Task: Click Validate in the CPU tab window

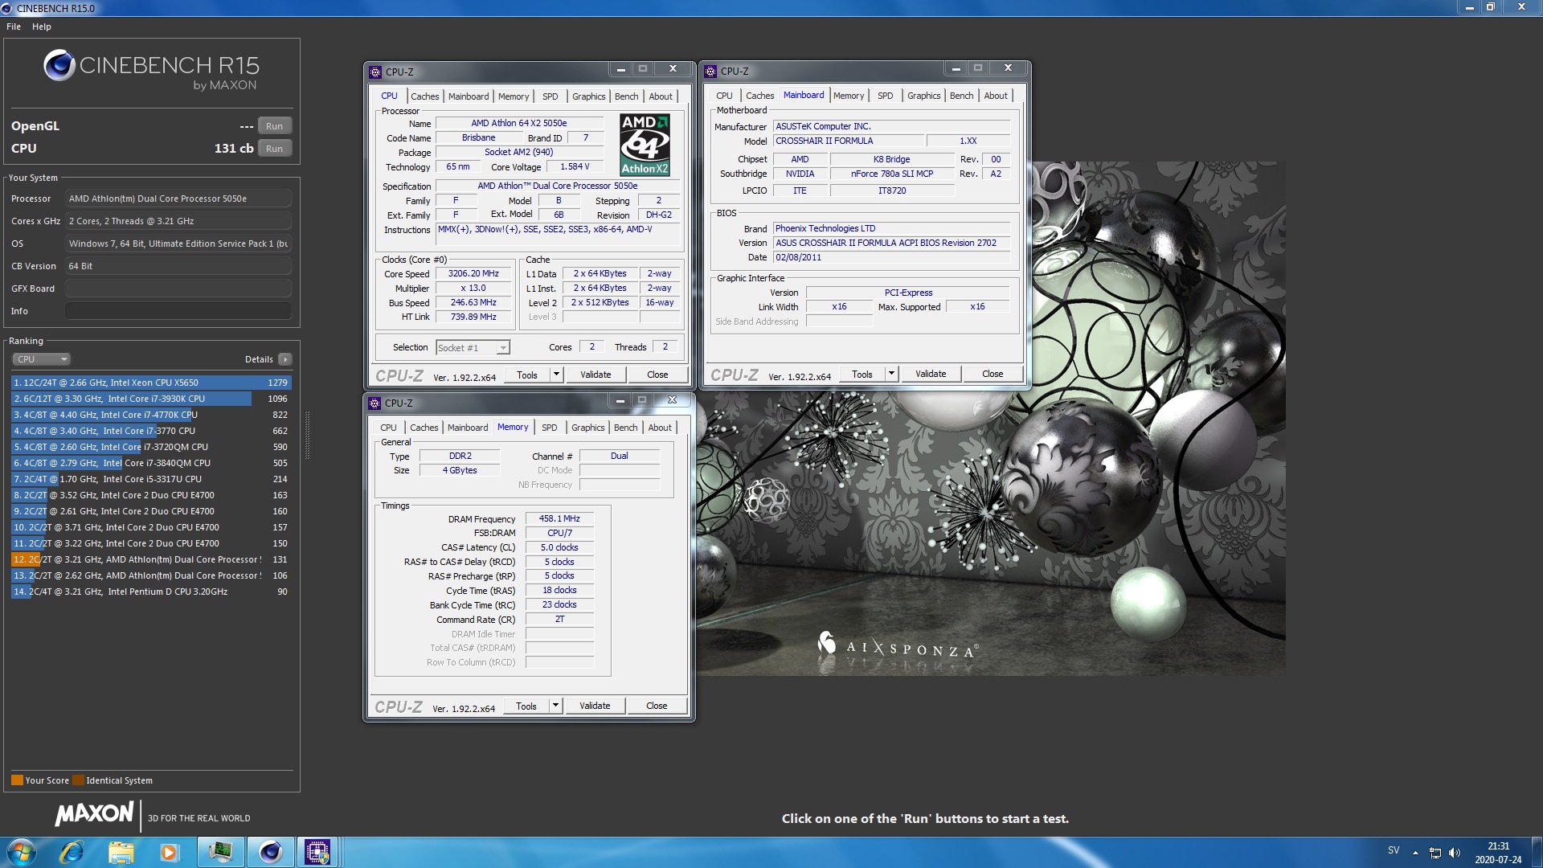Action: tap(596, 375)
